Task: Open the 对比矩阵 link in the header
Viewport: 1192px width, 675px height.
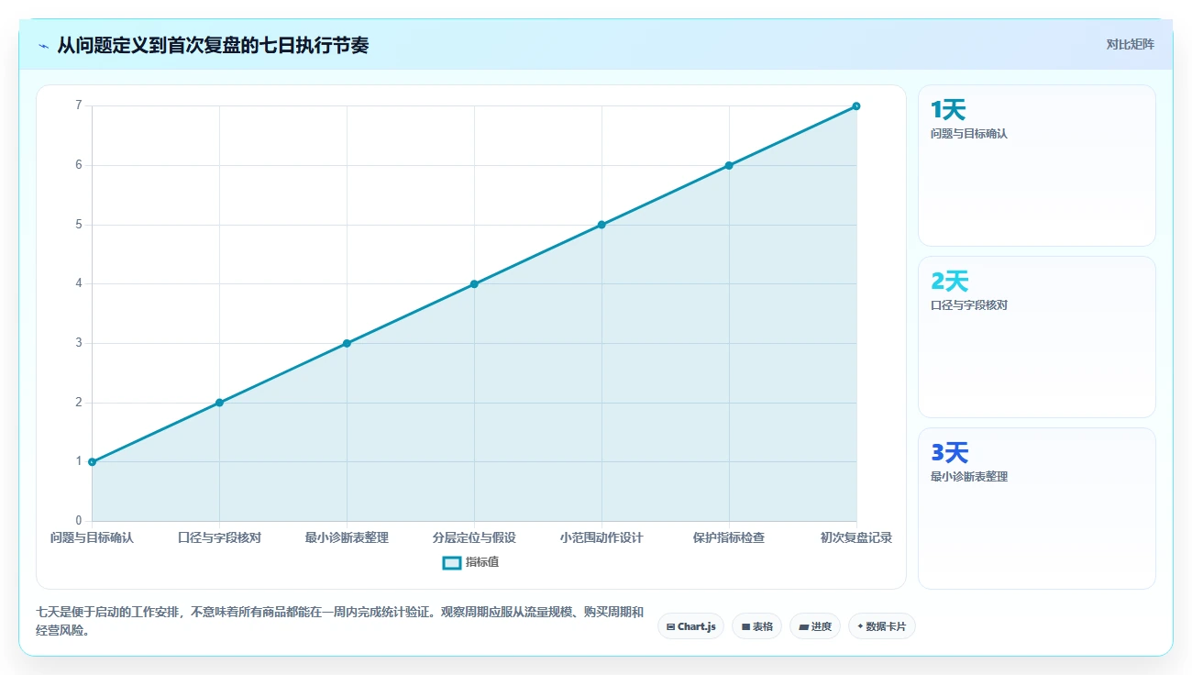Action: [1130, 44]
